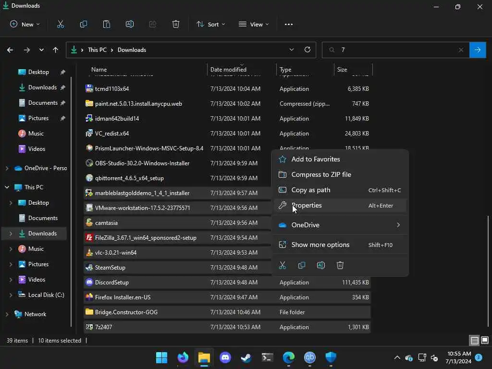The height and width of the screenshot is (369, 492).
Task: Click the Size column header
Action: [353, 69]
